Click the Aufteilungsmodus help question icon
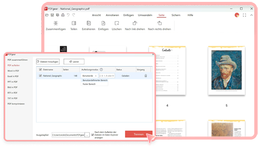 click(x=101, y=70)
